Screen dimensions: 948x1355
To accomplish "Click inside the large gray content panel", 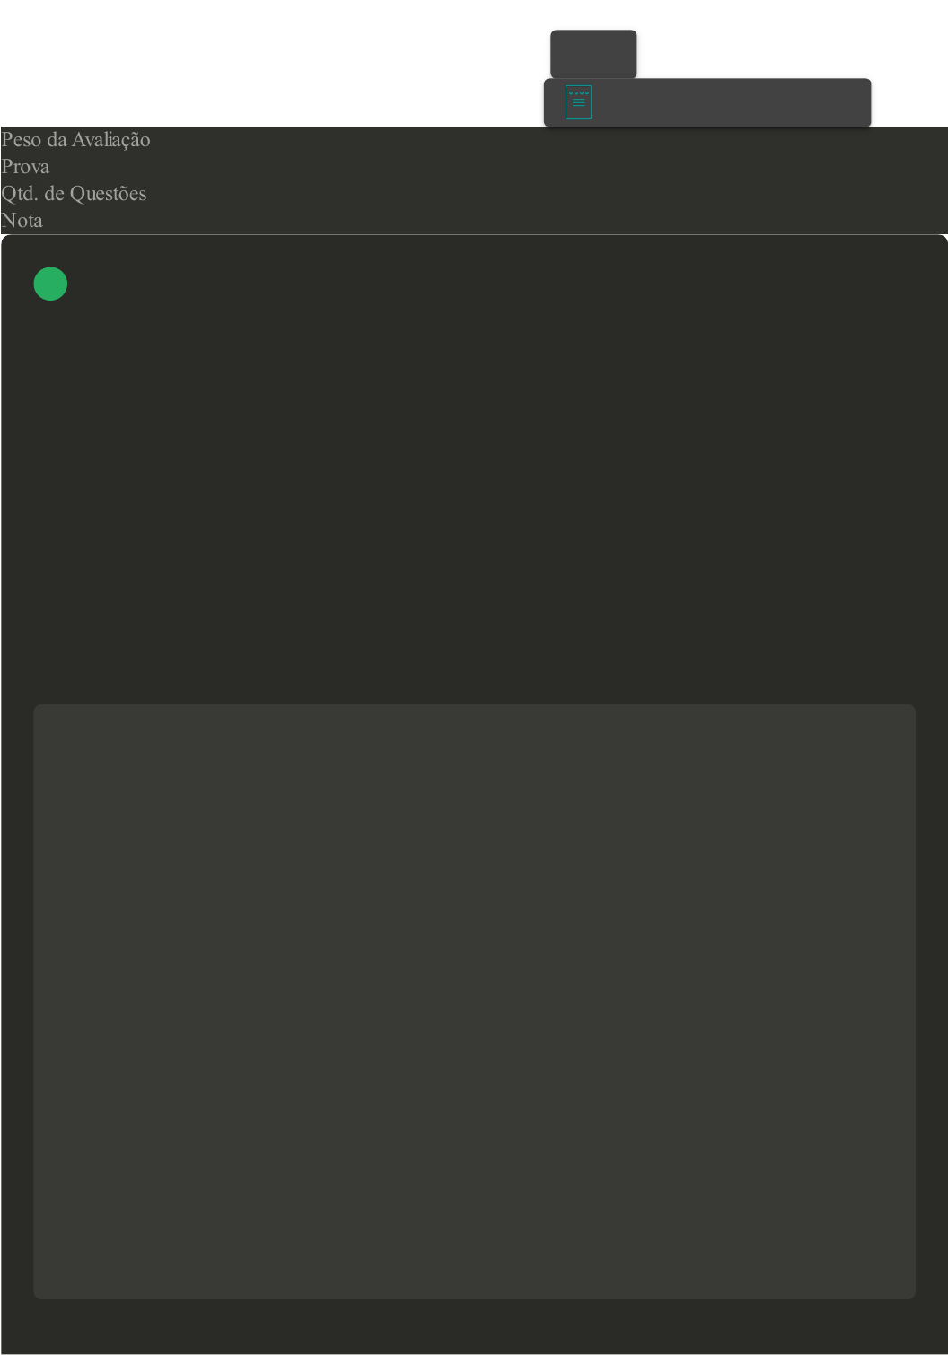I will (x=474, y=1001).
